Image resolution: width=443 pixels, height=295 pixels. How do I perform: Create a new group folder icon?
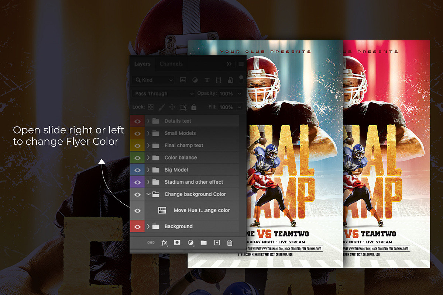pyautogui.click(x=203, y=242)
